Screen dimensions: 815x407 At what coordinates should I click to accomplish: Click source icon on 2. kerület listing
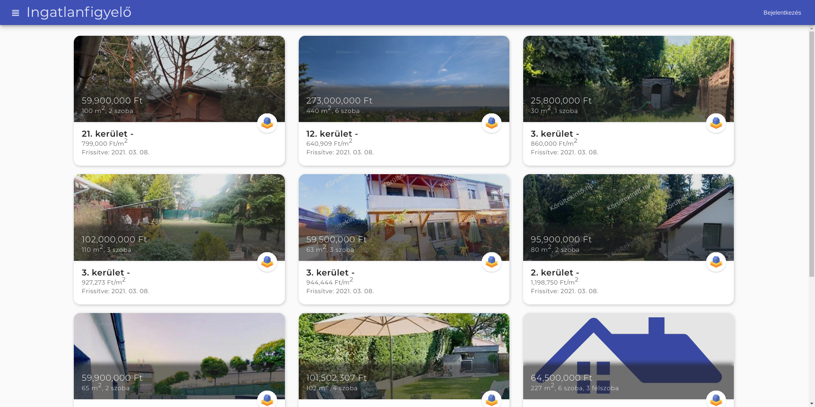click(716, 262)
